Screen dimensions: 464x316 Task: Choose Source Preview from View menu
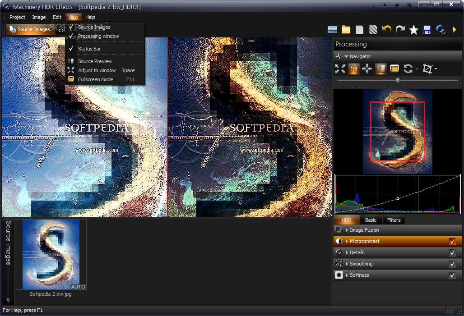105,61
